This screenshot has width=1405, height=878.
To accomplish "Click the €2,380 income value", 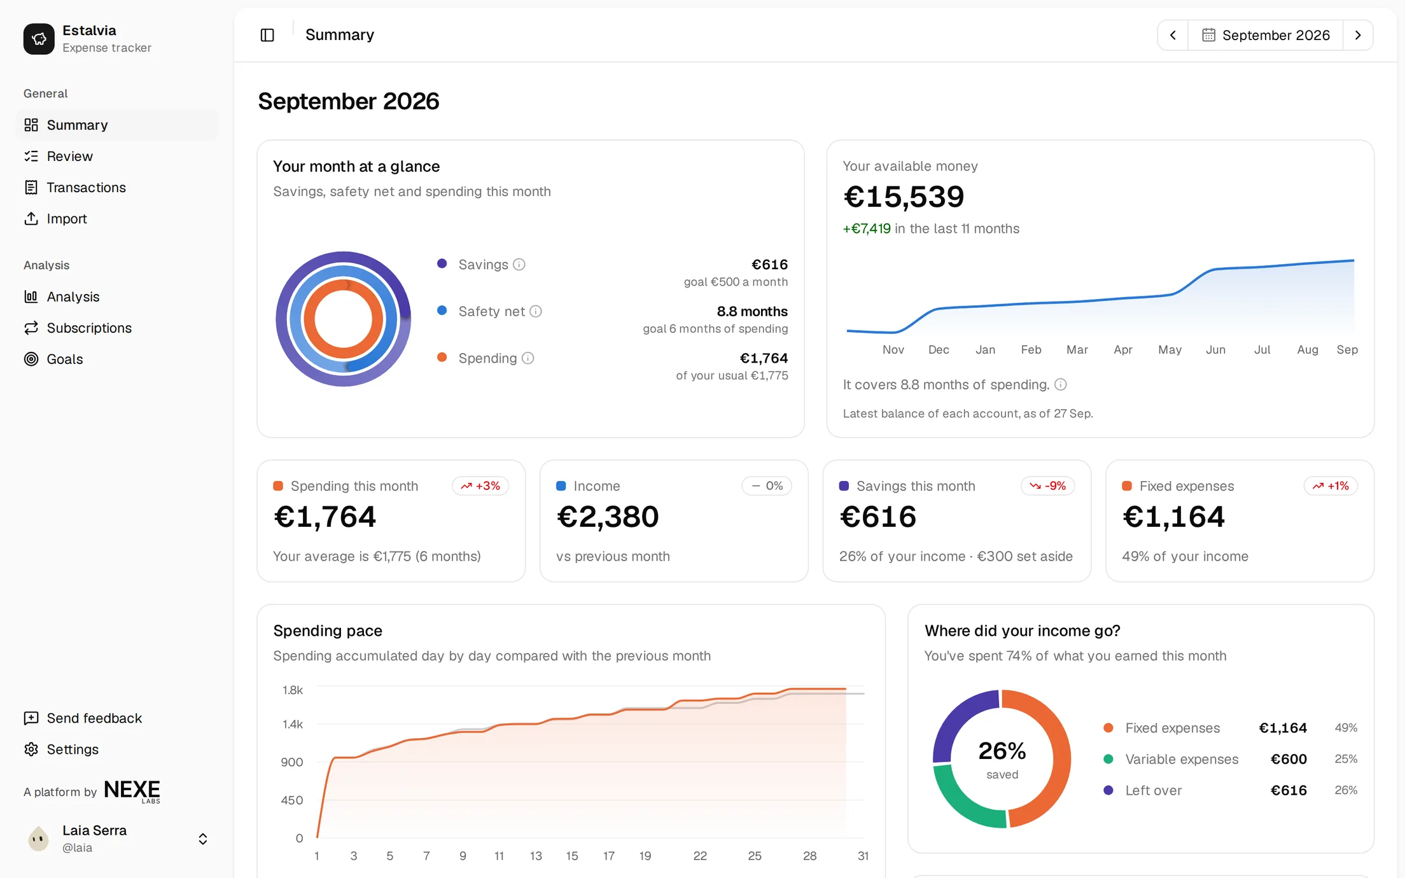I will pos(608,517).
